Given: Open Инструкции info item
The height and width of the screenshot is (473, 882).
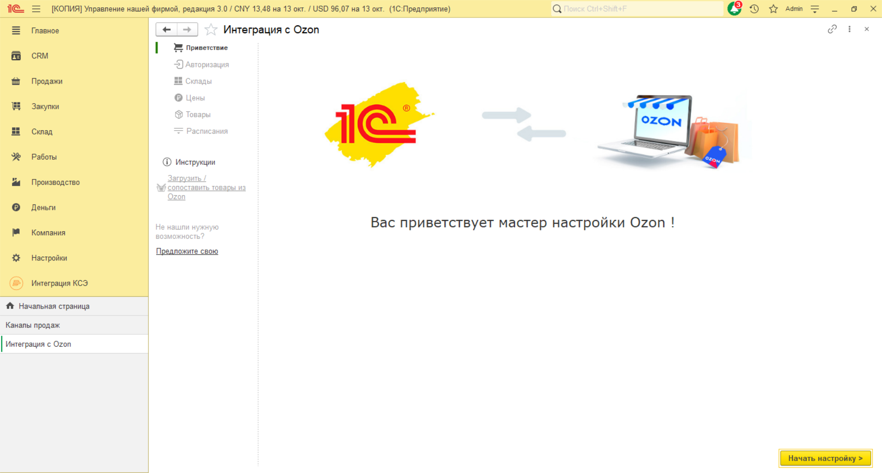Looking at the screenshot, I should 189,162.
